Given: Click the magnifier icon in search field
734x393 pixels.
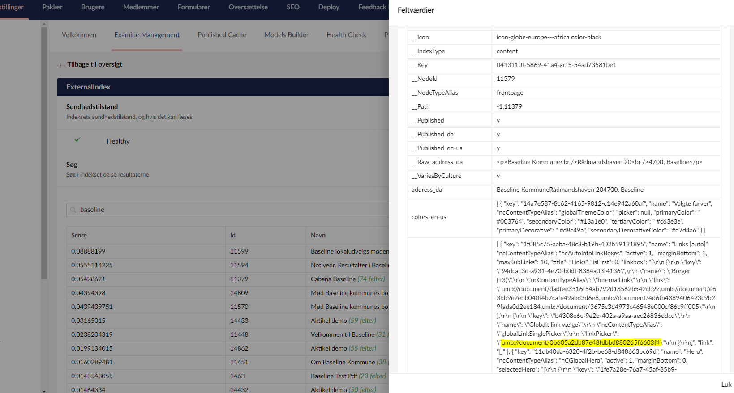Looking at the screenshot, I should point(73,210).
